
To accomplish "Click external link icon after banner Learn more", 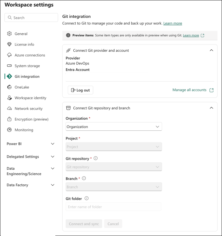I will 202,35.
